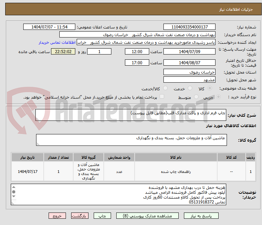
Task: Select the خدمت radio button
Action: 190,88
